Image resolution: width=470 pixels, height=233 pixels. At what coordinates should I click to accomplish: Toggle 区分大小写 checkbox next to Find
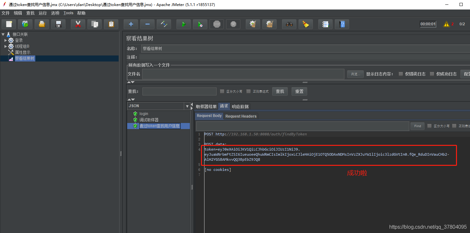coord(429,126)
